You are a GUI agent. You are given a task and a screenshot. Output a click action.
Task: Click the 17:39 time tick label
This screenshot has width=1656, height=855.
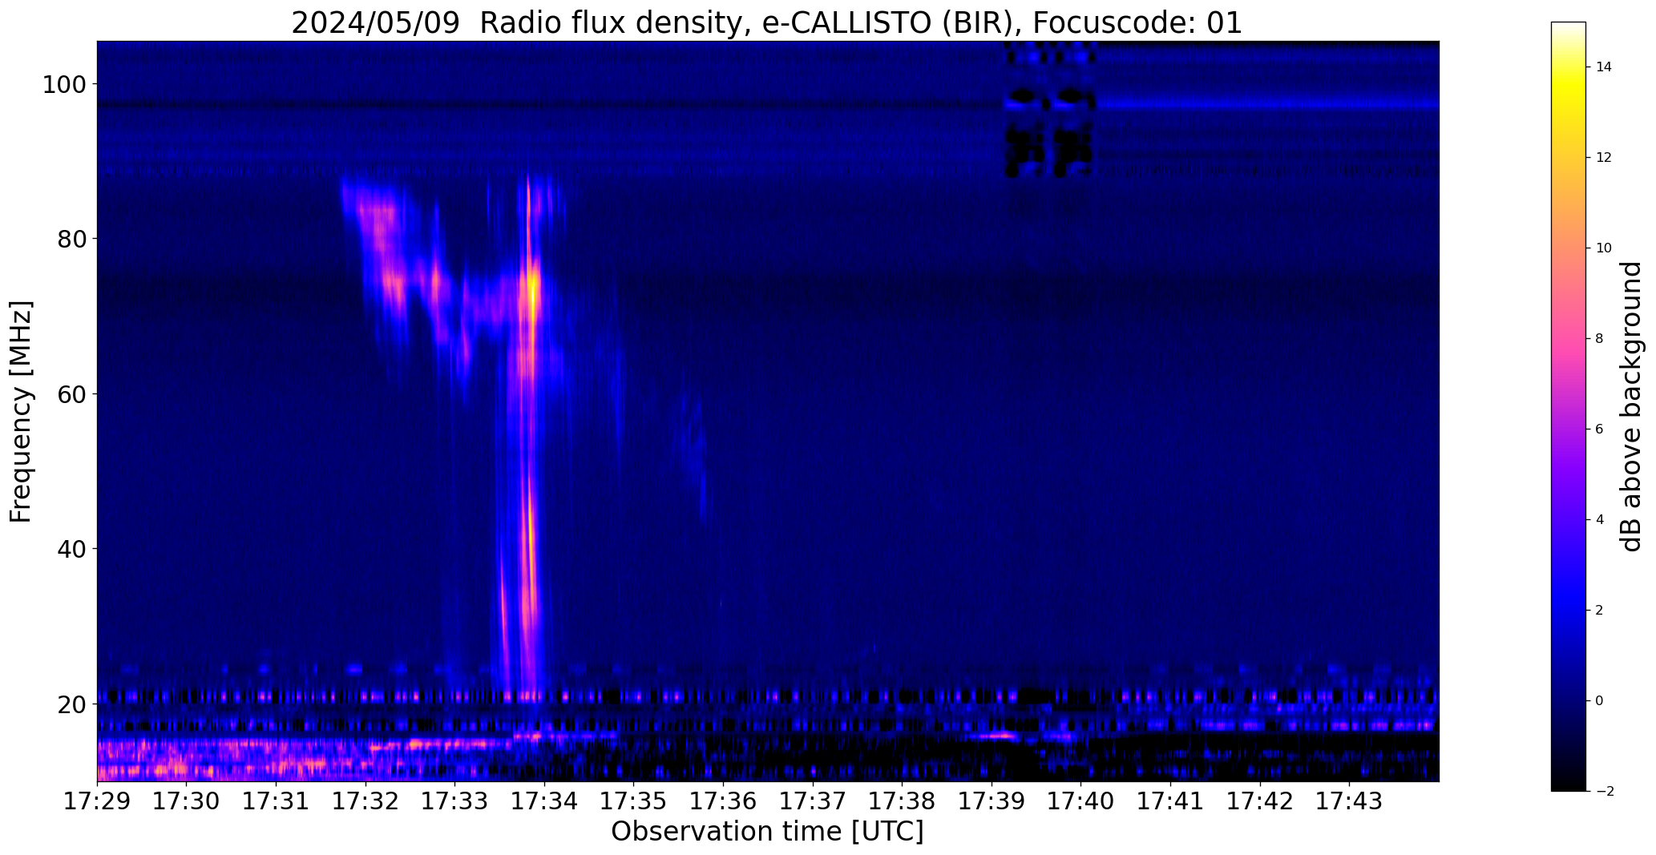click(992, 801)
